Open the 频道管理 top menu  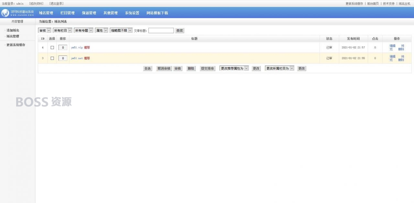89,13
